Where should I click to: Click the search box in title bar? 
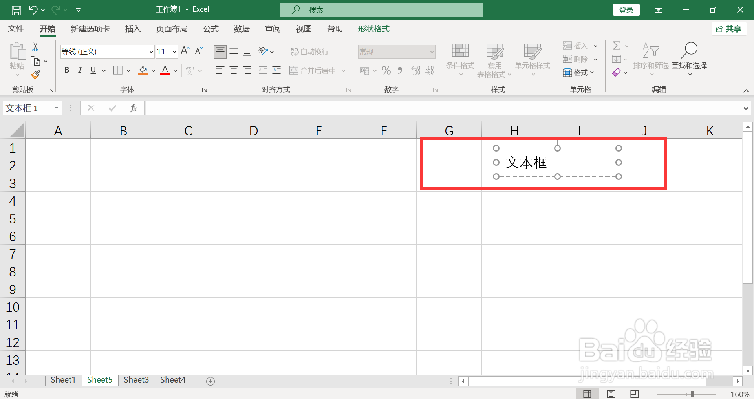pyautogui.click(x=382, y=10)
